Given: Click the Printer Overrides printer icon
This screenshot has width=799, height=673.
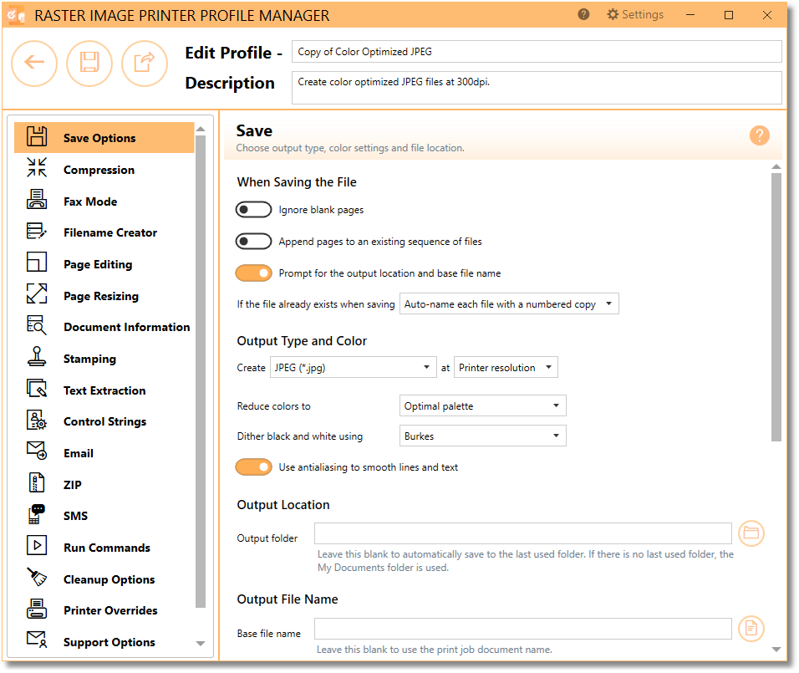Looking at the screenshot, I should tap(37, 609).
